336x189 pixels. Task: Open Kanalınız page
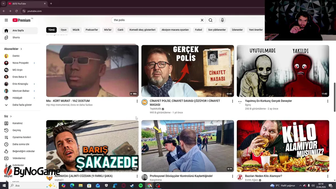click(x=20, y=123)
